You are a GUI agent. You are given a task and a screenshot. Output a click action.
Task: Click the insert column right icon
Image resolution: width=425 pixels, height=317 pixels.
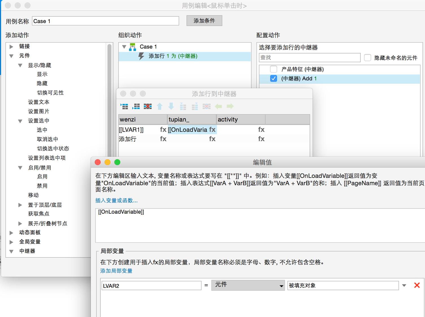(195, 106)
